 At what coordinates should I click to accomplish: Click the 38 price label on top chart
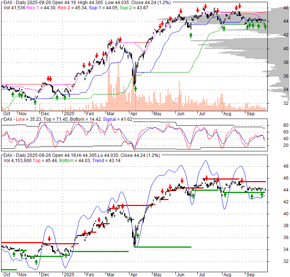286,62
